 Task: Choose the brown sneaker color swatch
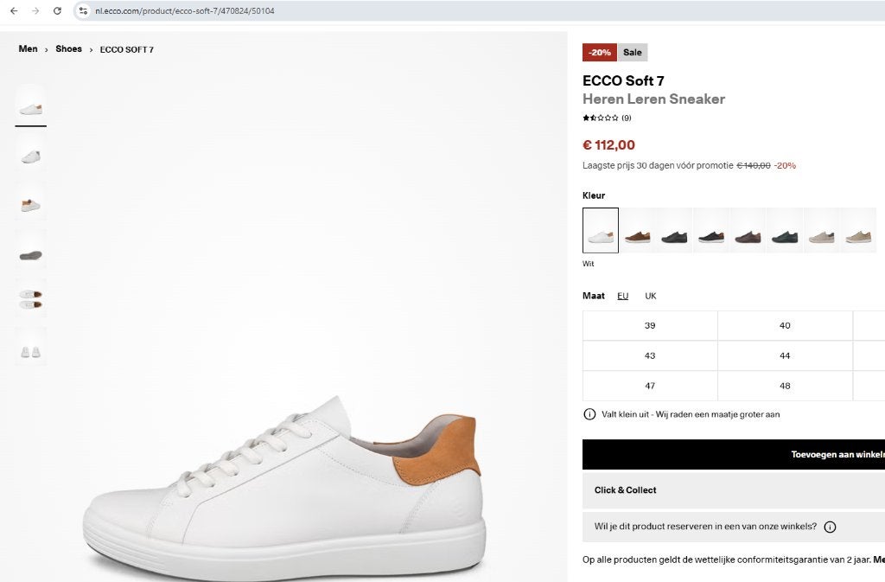pyautogui.click(x=637, y=230)
